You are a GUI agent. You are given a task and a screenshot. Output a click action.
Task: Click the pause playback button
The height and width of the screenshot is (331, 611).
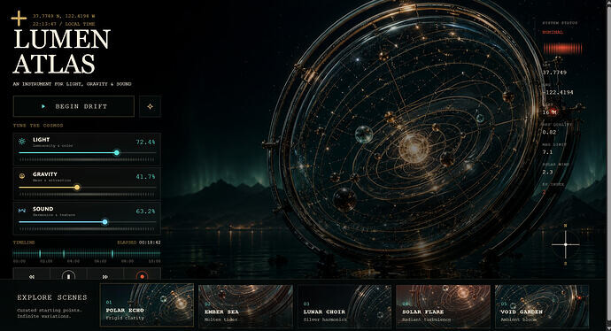68,274
